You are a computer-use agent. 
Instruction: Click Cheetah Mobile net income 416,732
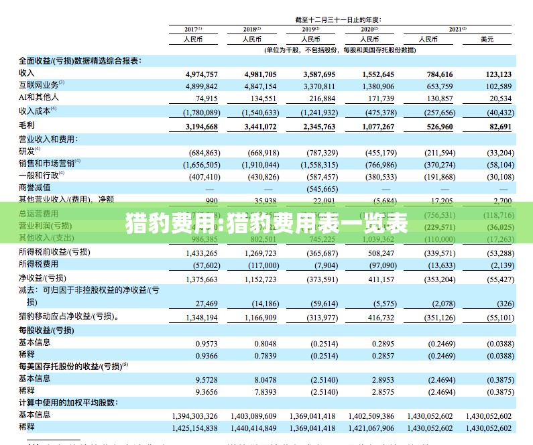point(381,318)
